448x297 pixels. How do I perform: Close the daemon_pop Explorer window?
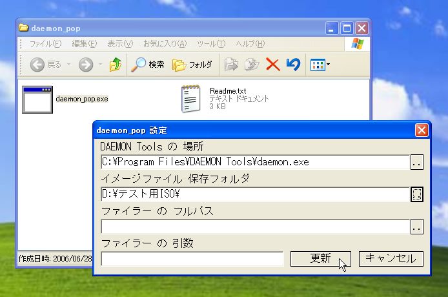coord(362,28)
